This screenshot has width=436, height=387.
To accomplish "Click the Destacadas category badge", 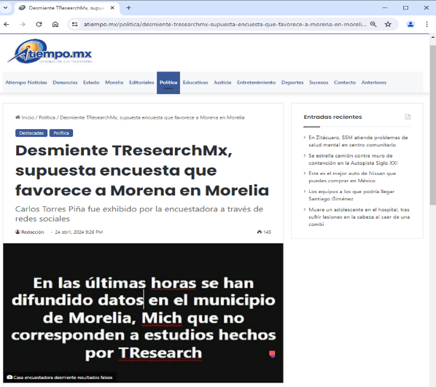I will coord(31,133).
